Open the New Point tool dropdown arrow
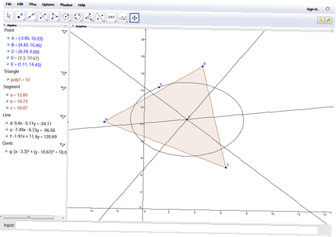 click(x=24, y=20)
